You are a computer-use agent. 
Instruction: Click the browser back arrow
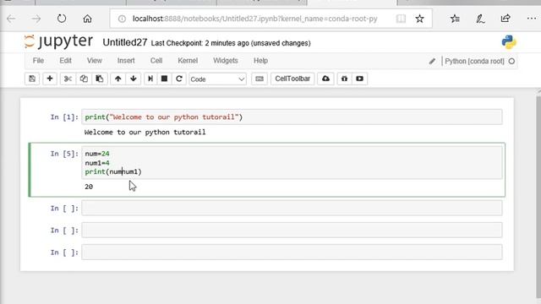pos(11,19)
